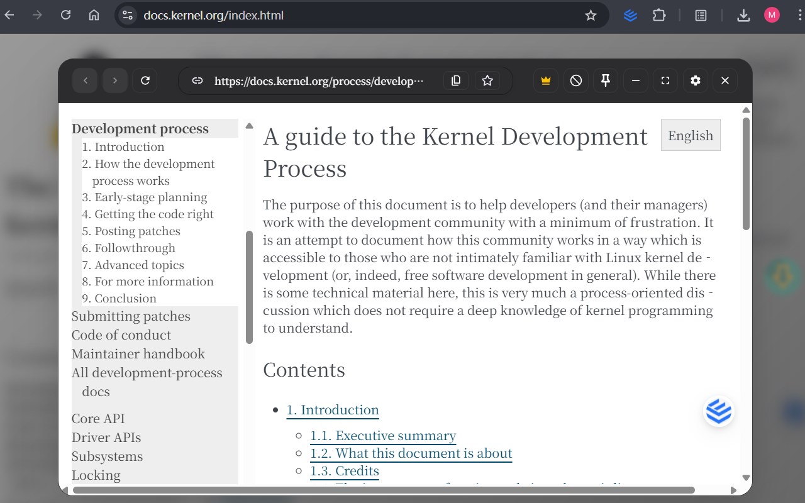Screen dimensions: 805x503
Task: Click the horizontal scrollbar thumb
Action: click(384, 490)
